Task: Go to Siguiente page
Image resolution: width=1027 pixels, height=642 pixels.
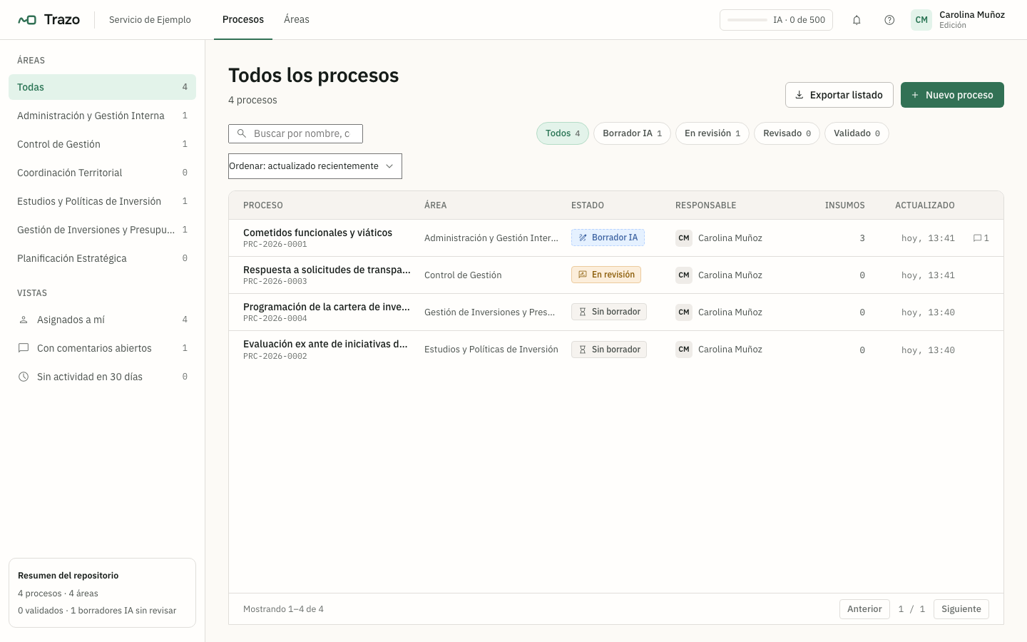Action: click(961, 609)
